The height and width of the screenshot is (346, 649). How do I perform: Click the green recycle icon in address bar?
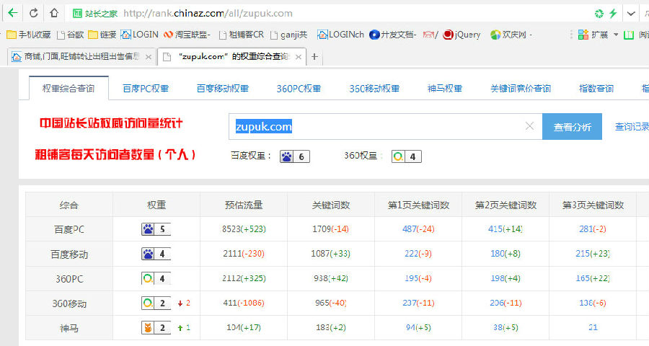tap(599, 14)
